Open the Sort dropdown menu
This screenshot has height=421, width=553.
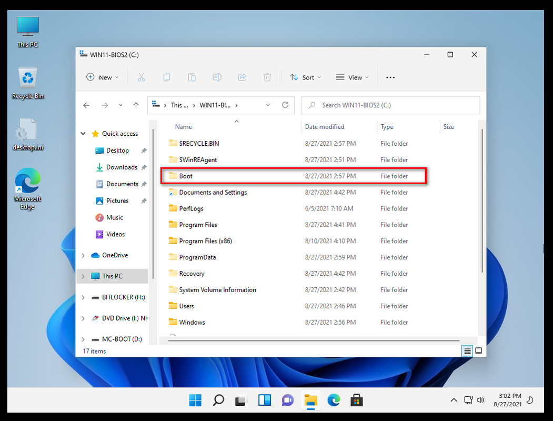(305, 77)
